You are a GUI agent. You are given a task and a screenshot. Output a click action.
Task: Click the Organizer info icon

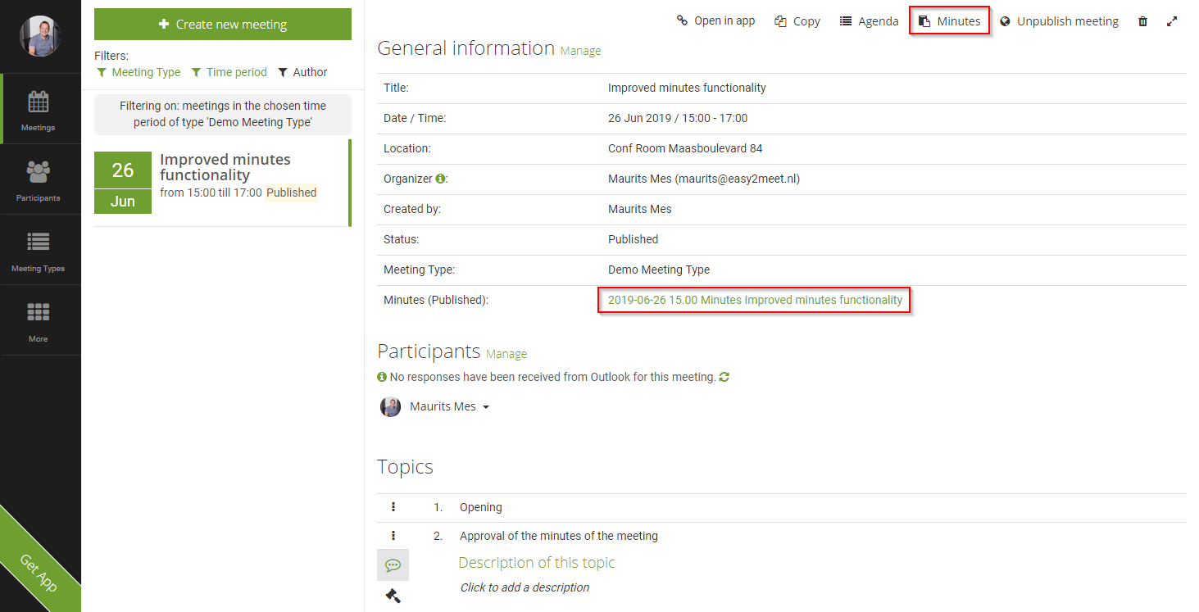440,179
